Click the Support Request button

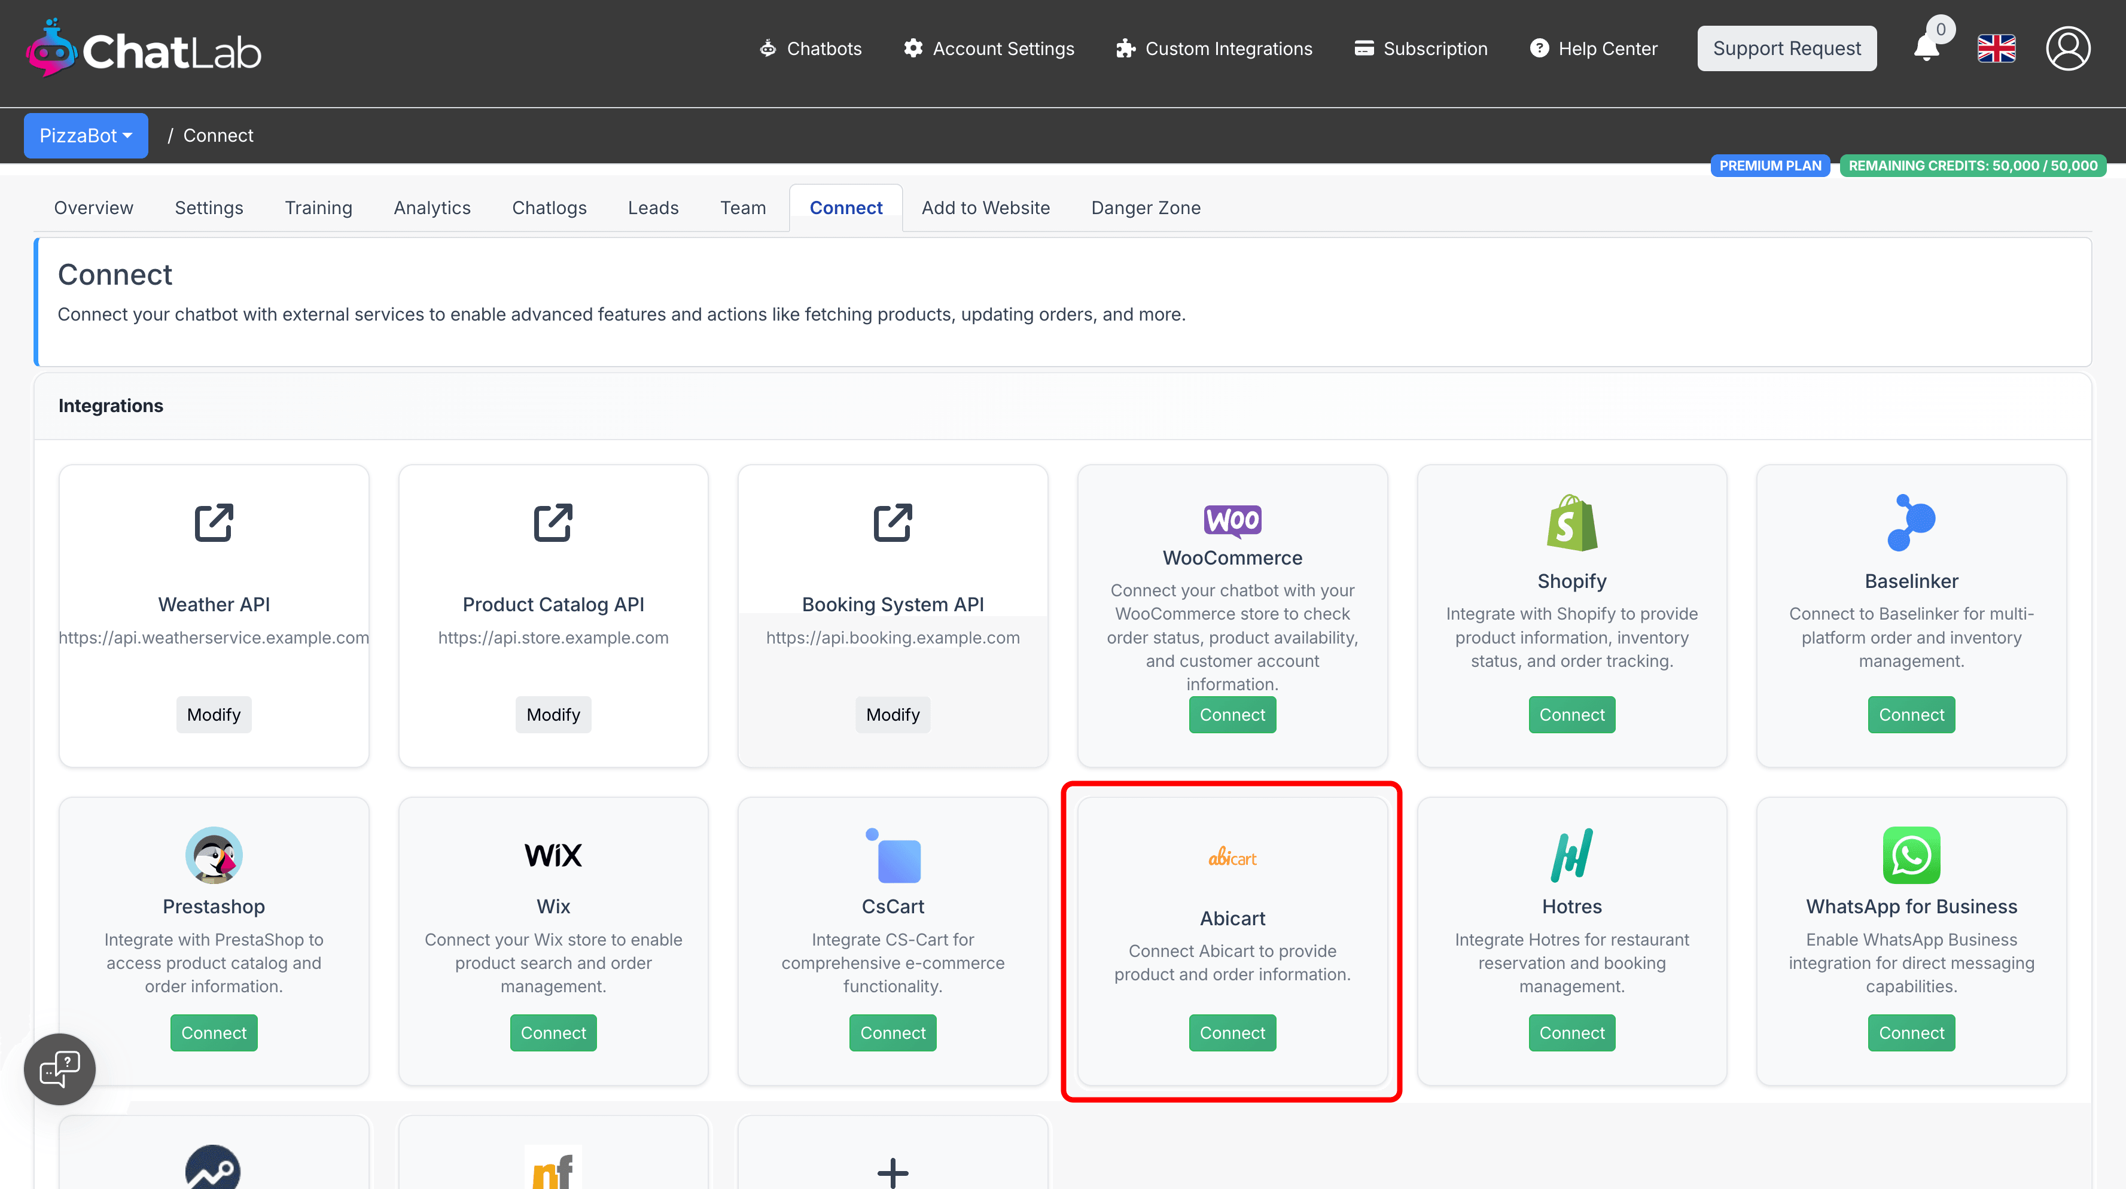pyautogui.click(x=1786, y=48)
